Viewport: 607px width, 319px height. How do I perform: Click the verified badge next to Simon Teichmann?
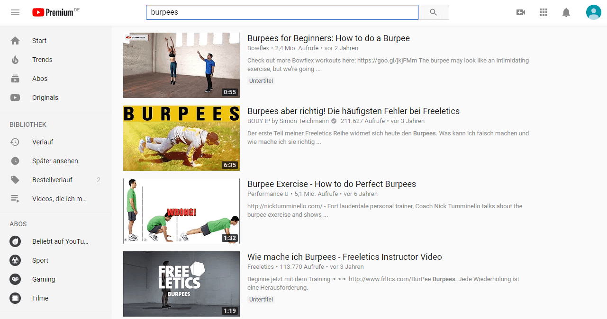click(334, 121)
